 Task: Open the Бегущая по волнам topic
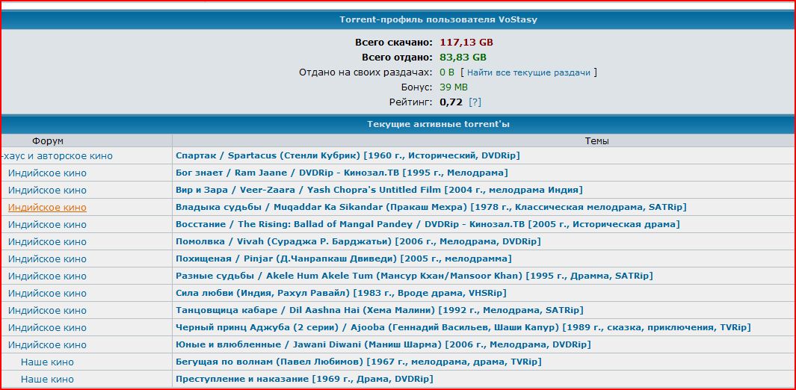(359, 362)
